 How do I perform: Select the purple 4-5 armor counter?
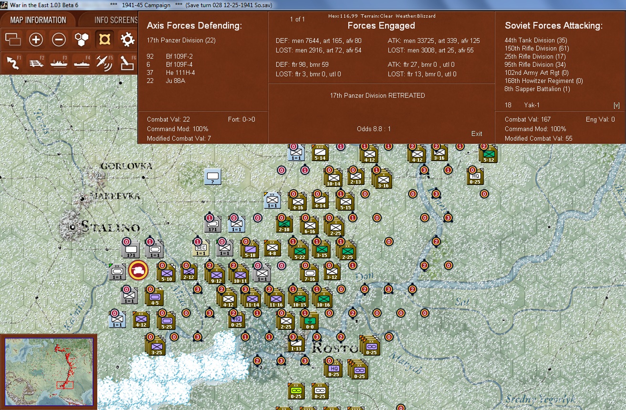coord(155,297)
